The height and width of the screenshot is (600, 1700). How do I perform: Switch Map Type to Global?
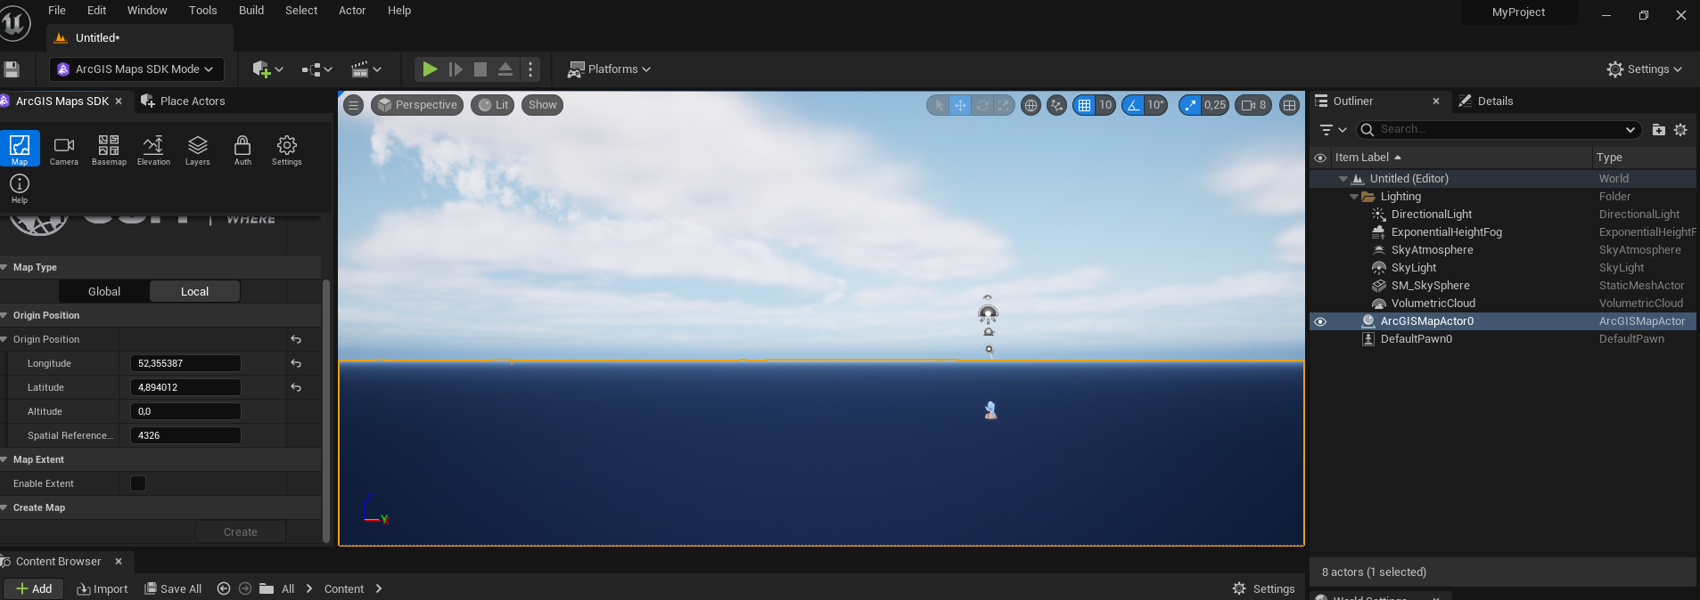[104, 291]
